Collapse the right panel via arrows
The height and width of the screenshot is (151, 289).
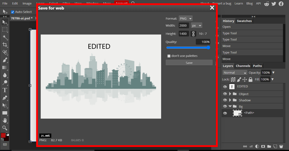[254, 16]
